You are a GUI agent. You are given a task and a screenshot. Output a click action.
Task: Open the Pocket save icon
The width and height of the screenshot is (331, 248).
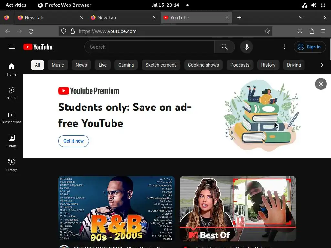(300, 31)
